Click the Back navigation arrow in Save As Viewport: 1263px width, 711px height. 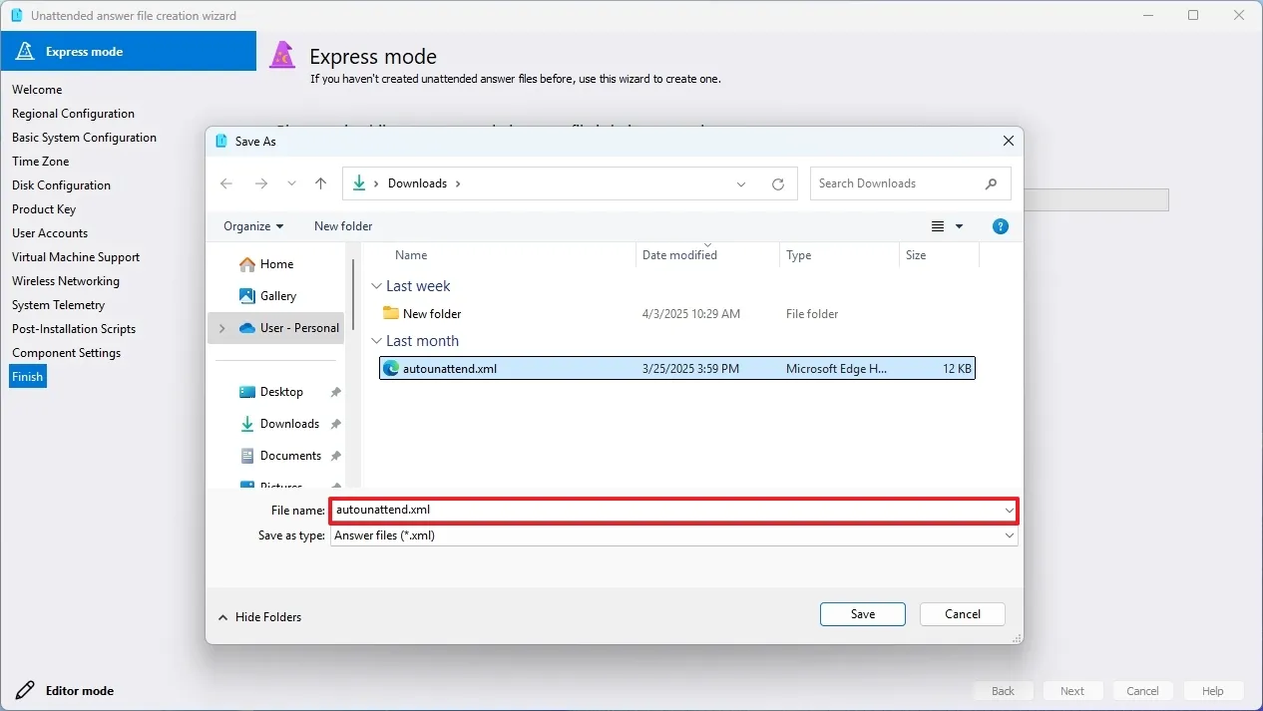(x=226, y=183)
